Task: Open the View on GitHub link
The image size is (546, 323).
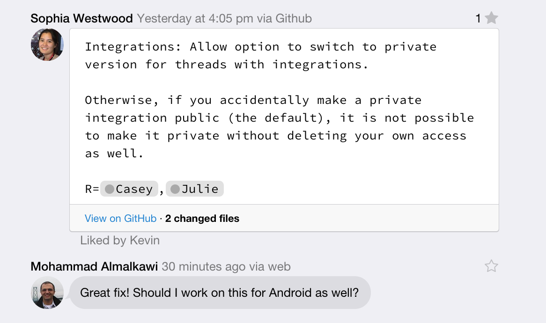Action: 120,219
